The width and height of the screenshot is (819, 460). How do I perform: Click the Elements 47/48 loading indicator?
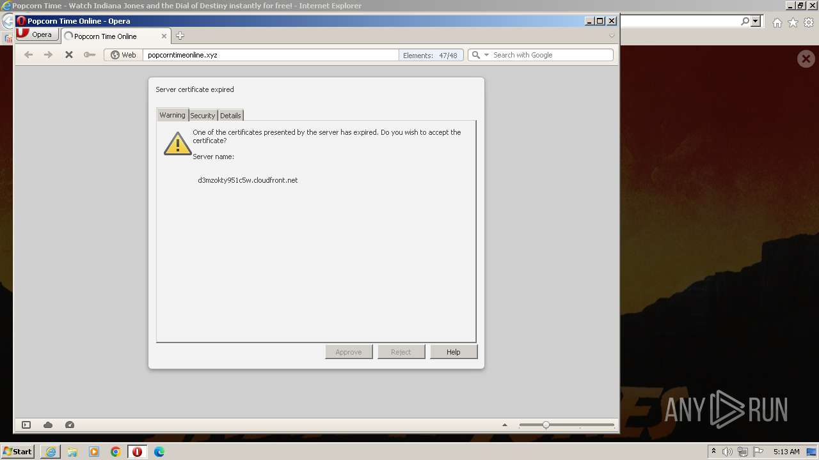point(430,56)
